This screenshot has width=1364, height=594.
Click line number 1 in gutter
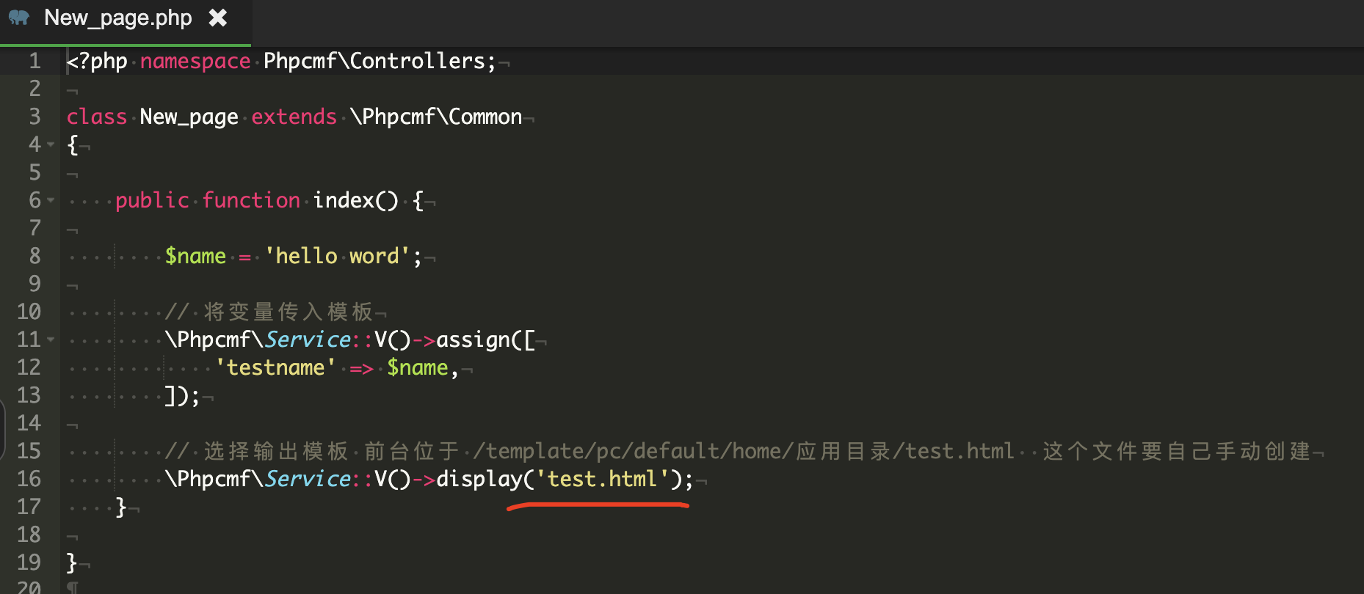click(35, 61)
